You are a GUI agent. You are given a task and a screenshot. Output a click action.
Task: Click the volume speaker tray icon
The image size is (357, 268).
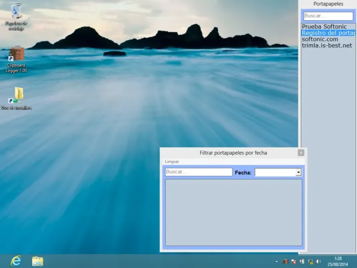319,261
